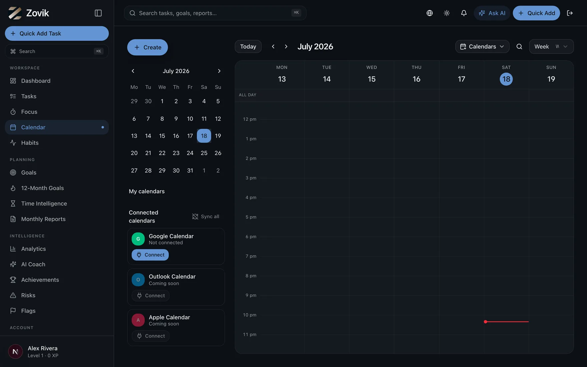Click the 12-Month Goals flame icon
The image size is (587, 367).
point(13,188)
